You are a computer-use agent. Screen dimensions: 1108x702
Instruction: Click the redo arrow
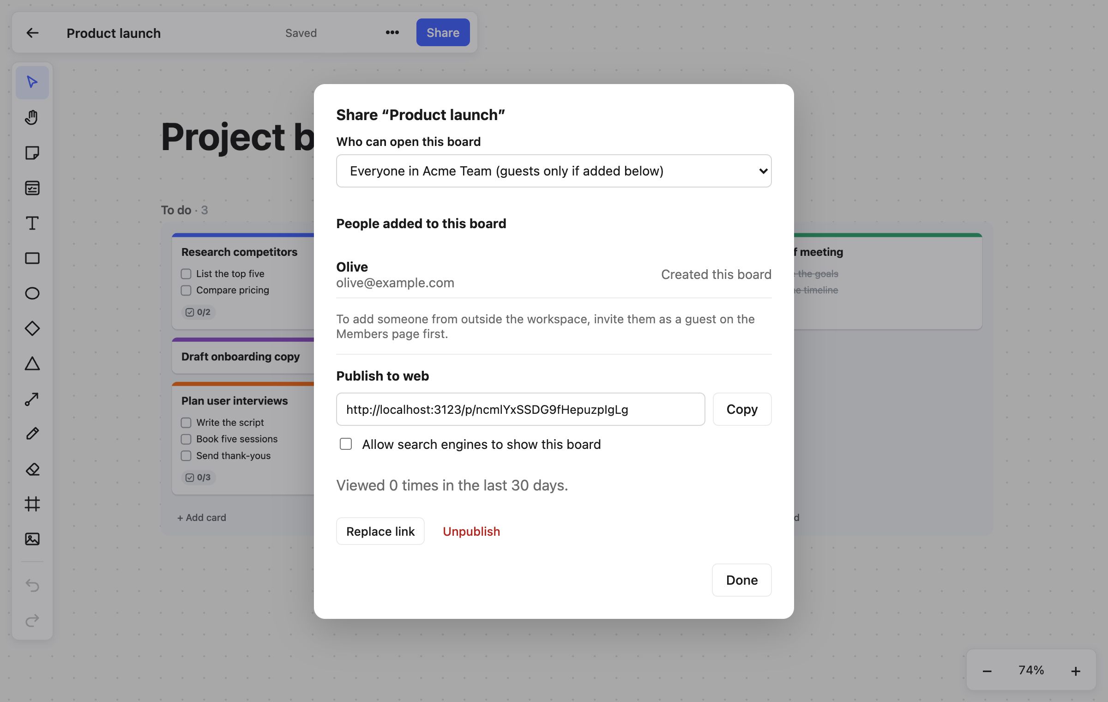(x=32, y=620)
